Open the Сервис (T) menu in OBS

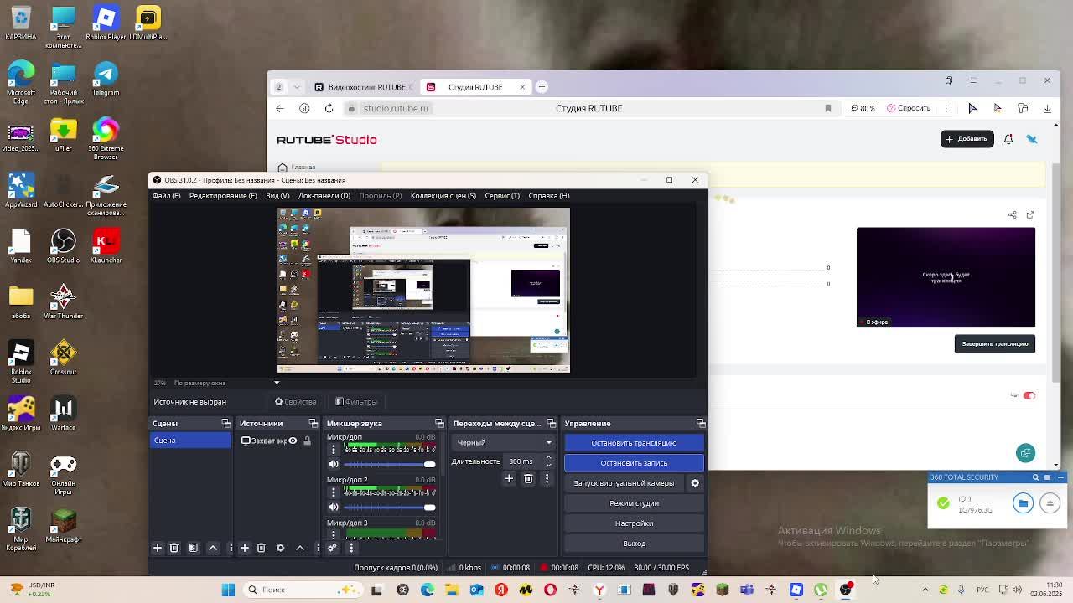502,196
